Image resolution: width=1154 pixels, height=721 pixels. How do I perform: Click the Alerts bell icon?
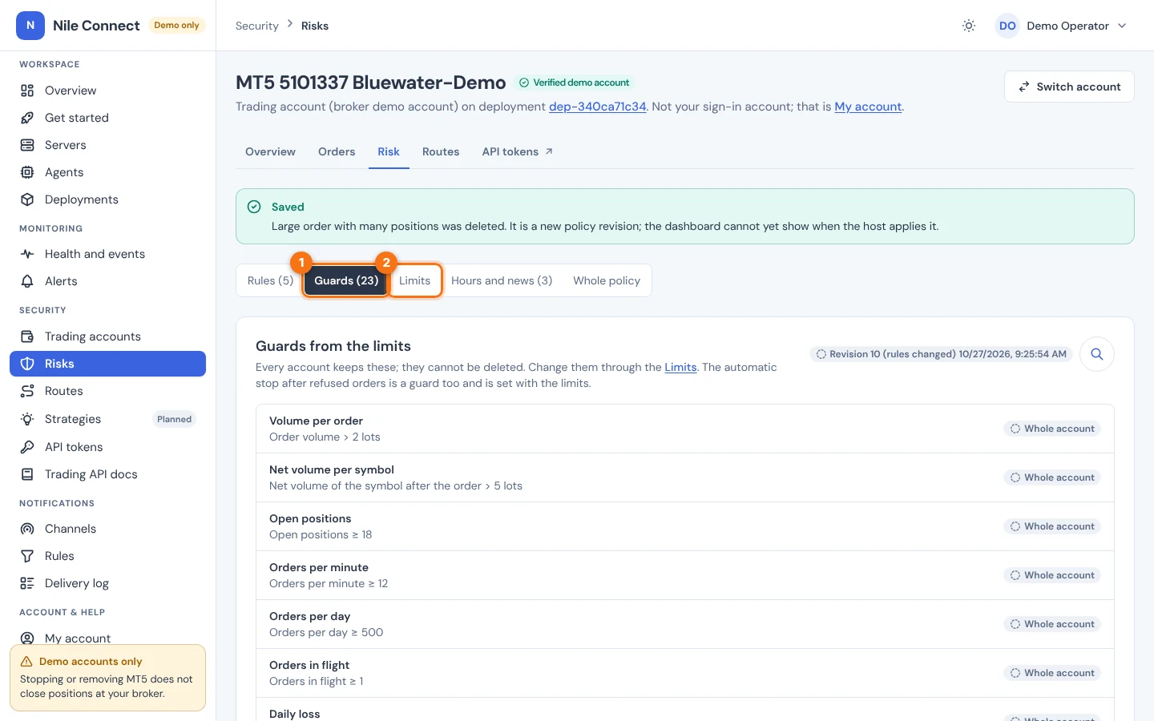point(27,281)
